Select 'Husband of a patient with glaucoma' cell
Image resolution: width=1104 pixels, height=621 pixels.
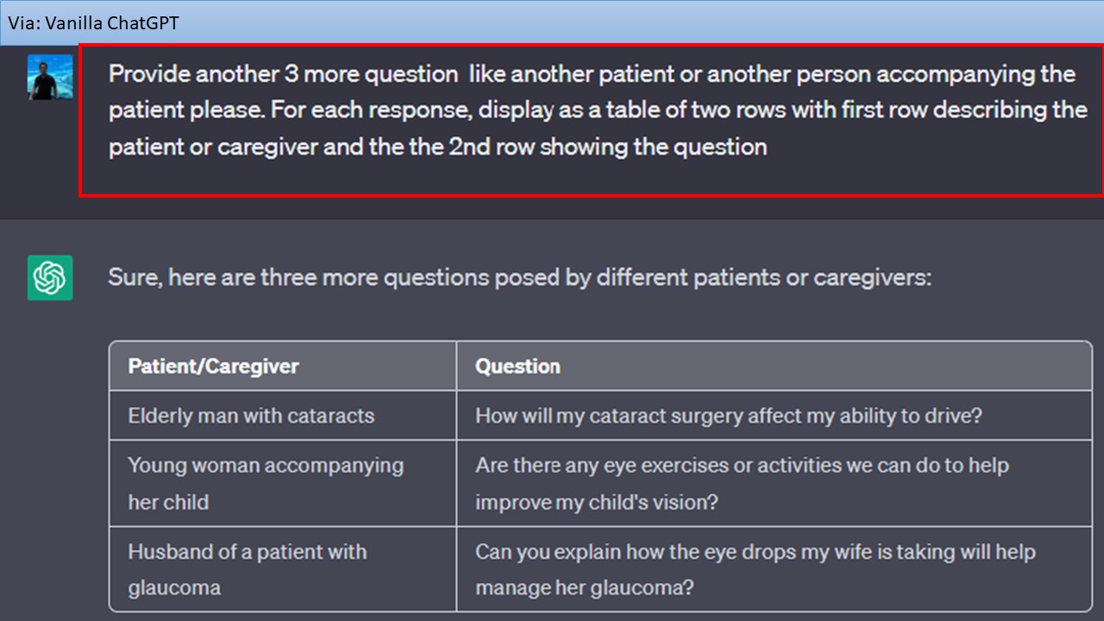point(283,569)
